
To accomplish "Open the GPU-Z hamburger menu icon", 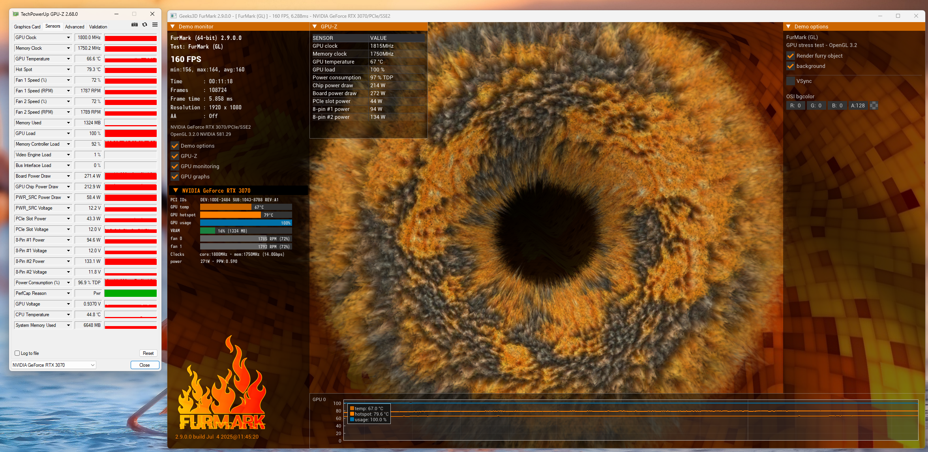I will pyautogui.click(x=155, y=24).
